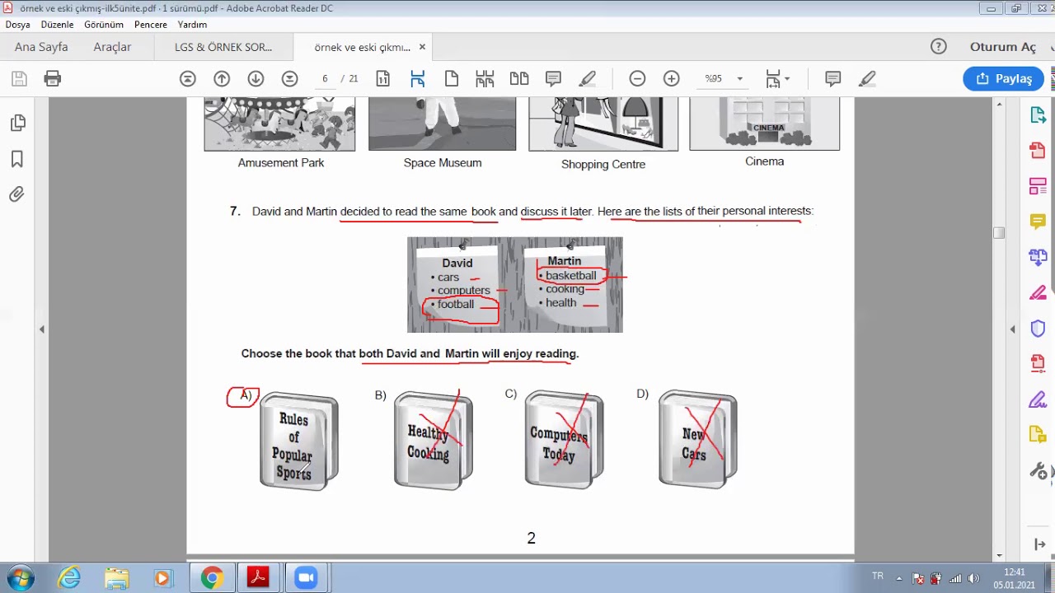Show hidden tray icons arrow
Screen dimensions: 1055x593
click(x=898, y=578)
